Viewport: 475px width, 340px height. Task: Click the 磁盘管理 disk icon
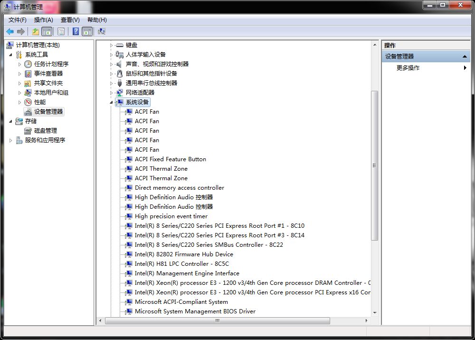tap(28, 131)
